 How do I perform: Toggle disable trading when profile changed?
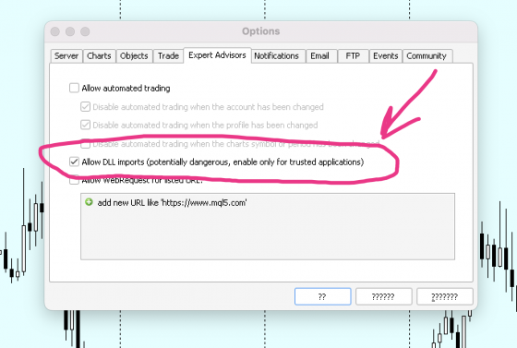[x=85, y=125]
